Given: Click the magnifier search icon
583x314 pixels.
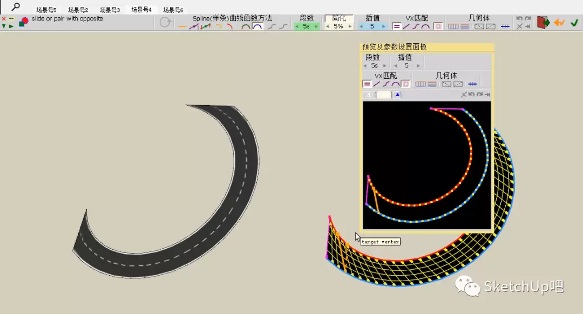Looking at the screenshot, I should click(16, 6).
